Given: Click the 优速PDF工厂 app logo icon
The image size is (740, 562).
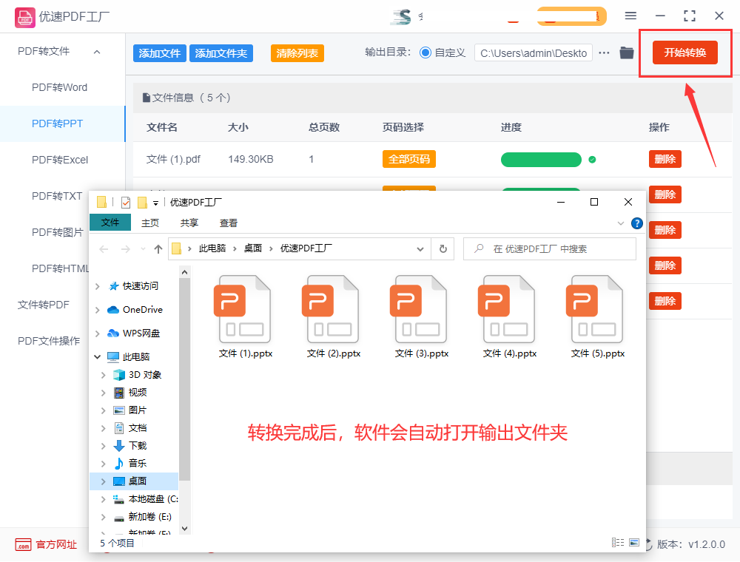Looking at the screenshot, I should point(24,18).
